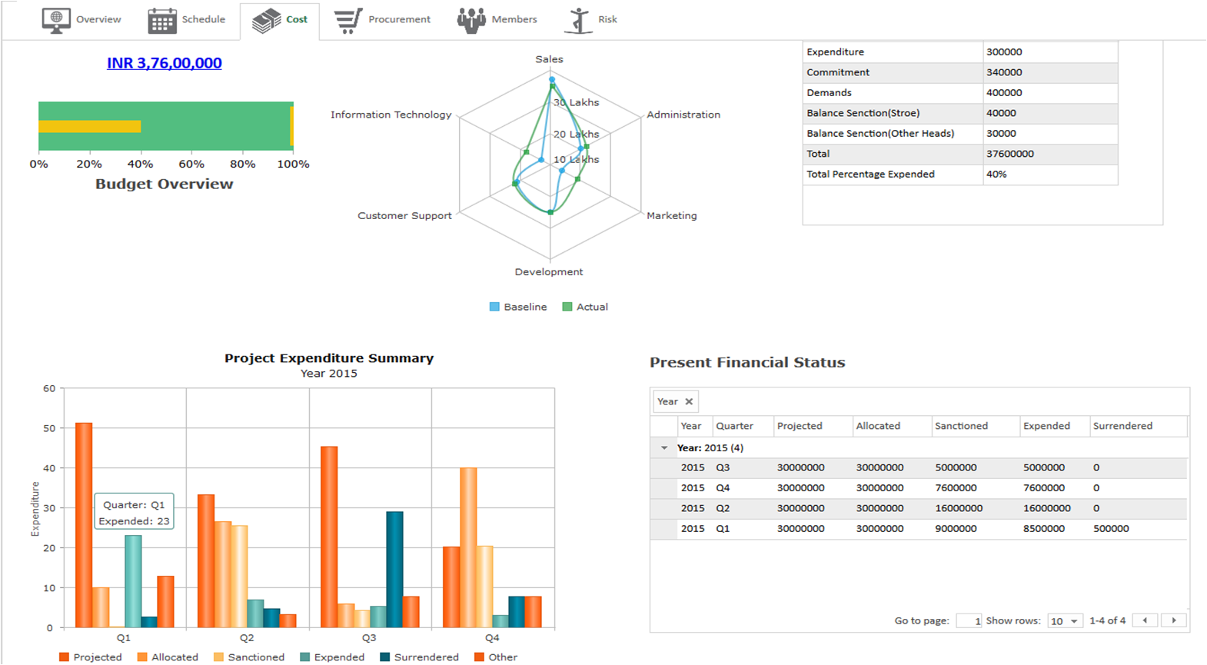
Task: Open the INR 3,76,00,000 link
Action: (x=164, y=63)
